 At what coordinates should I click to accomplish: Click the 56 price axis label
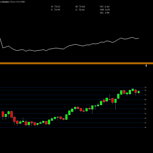tap(145, 109)
